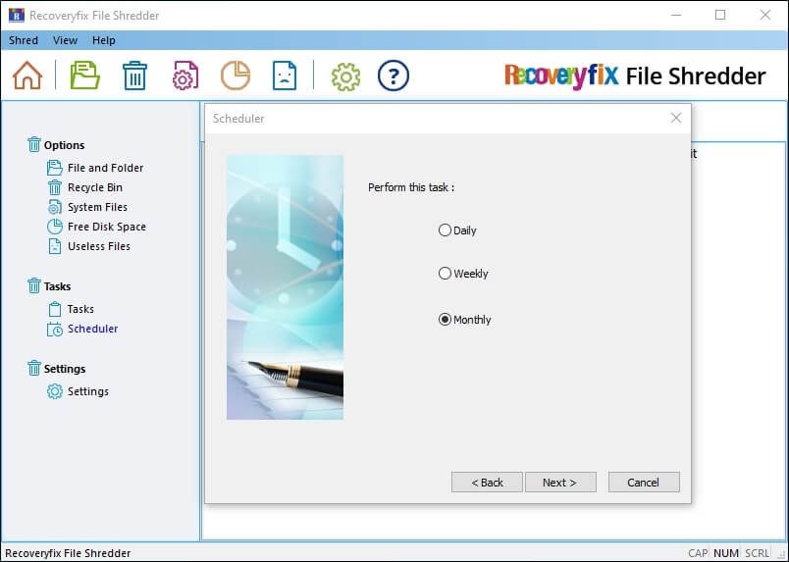Click the Home toolbar icon

[x=27, y=76]
